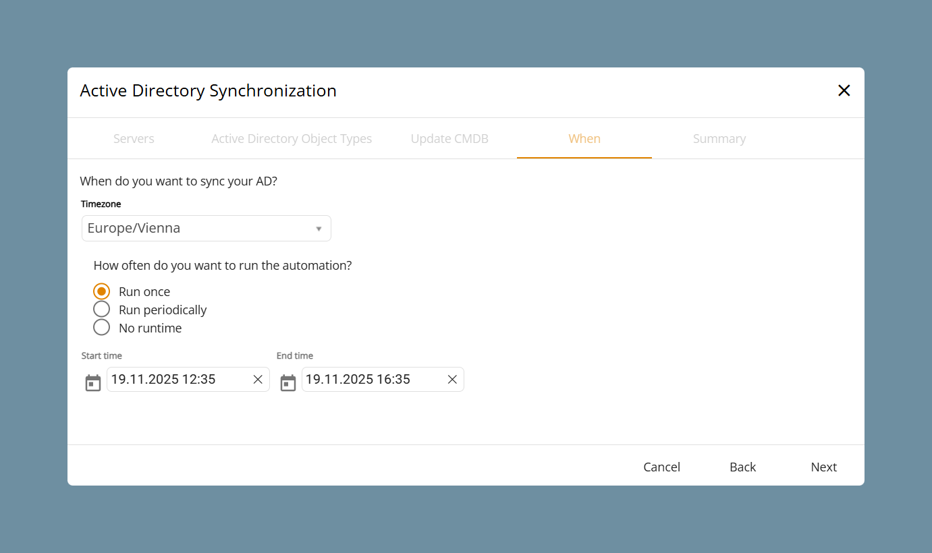Open the Timezone Europe/Vienna dropdown
Viewport: 932px width, 553px height.
pyautogui.click(x=207, y=228)
